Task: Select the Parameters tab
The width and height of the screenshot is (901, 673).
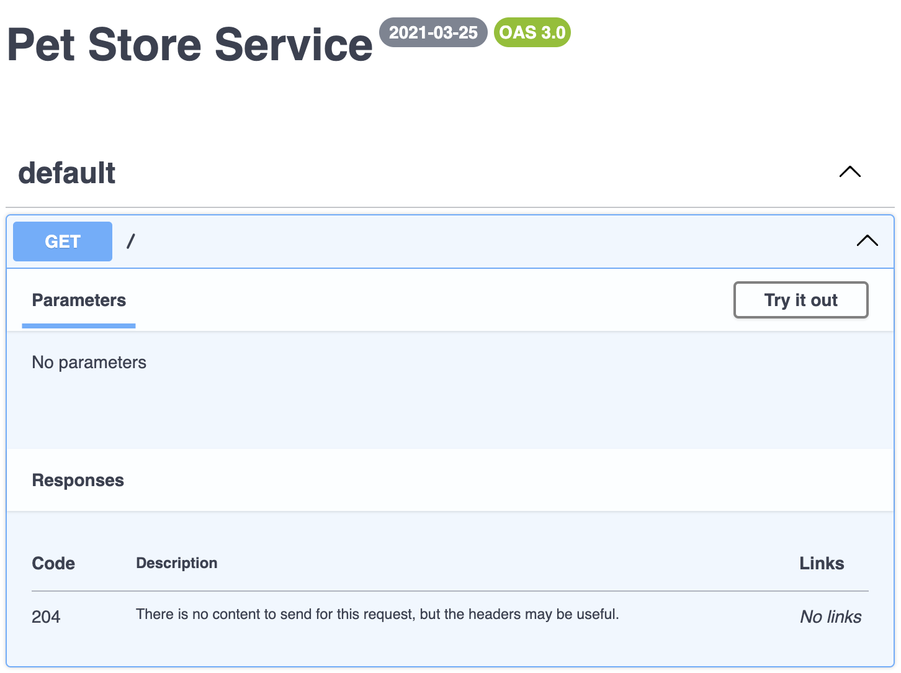Action: pos(79,300)
